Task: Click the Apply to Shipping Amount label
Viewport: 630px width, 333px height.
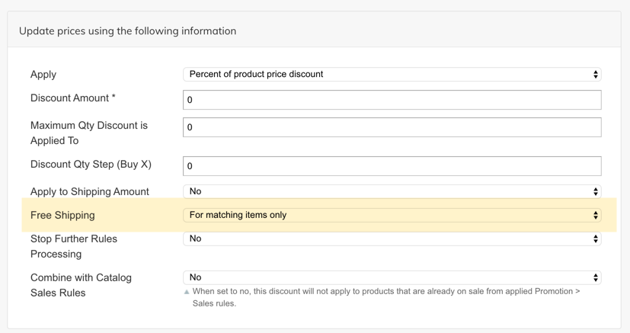Action: coord(89,192)
